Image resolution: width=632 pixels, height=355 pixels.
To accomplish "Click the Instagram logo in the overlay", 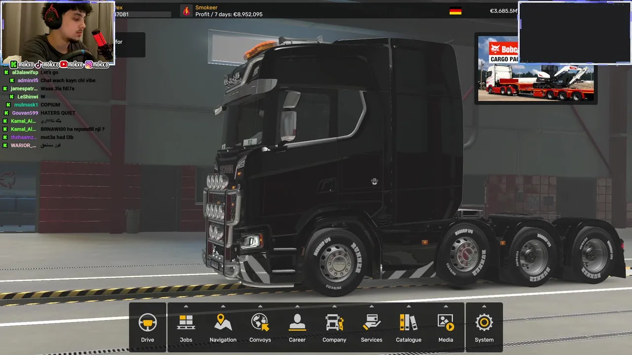I will pos(89,65).
